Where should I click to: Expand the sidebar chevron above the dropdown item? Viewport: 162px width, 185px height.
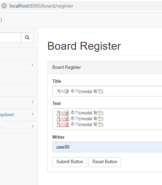click(33, 102)
